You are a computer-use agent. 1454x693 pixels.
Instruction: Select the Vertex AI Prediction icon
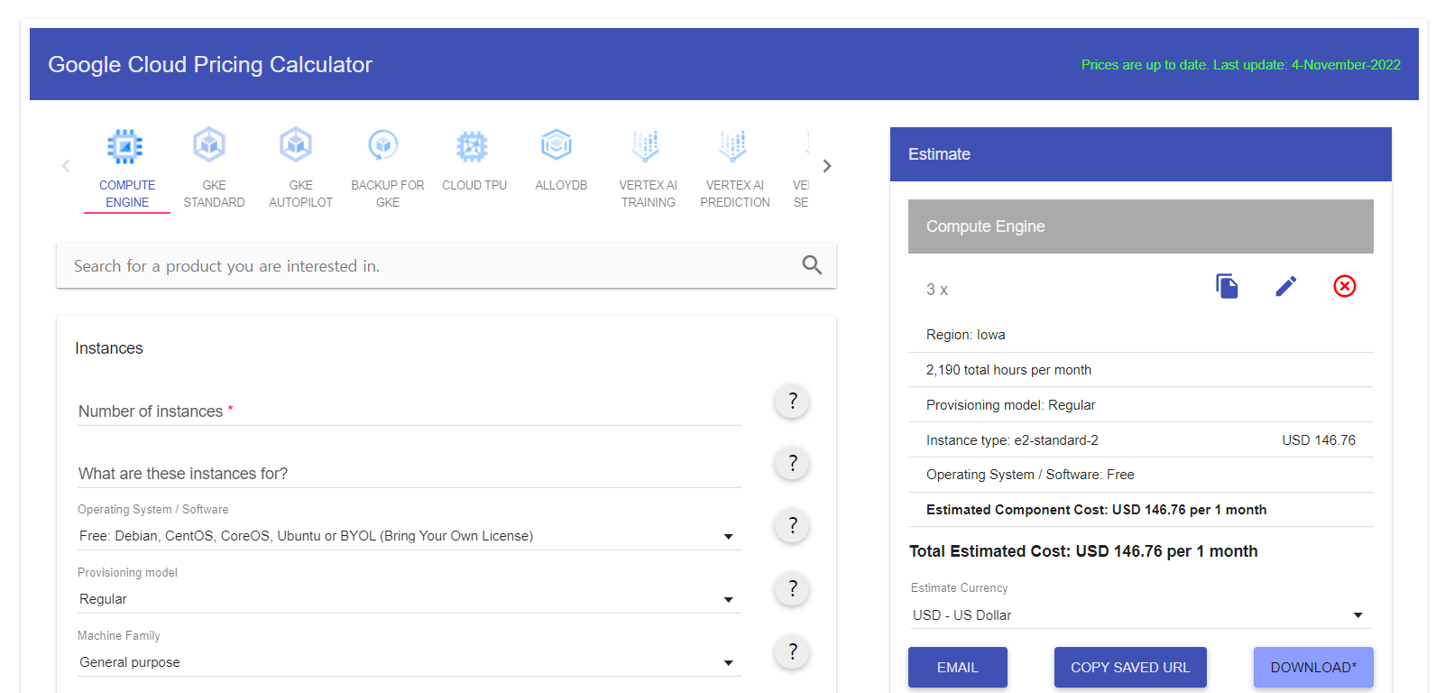coord(732,145)
